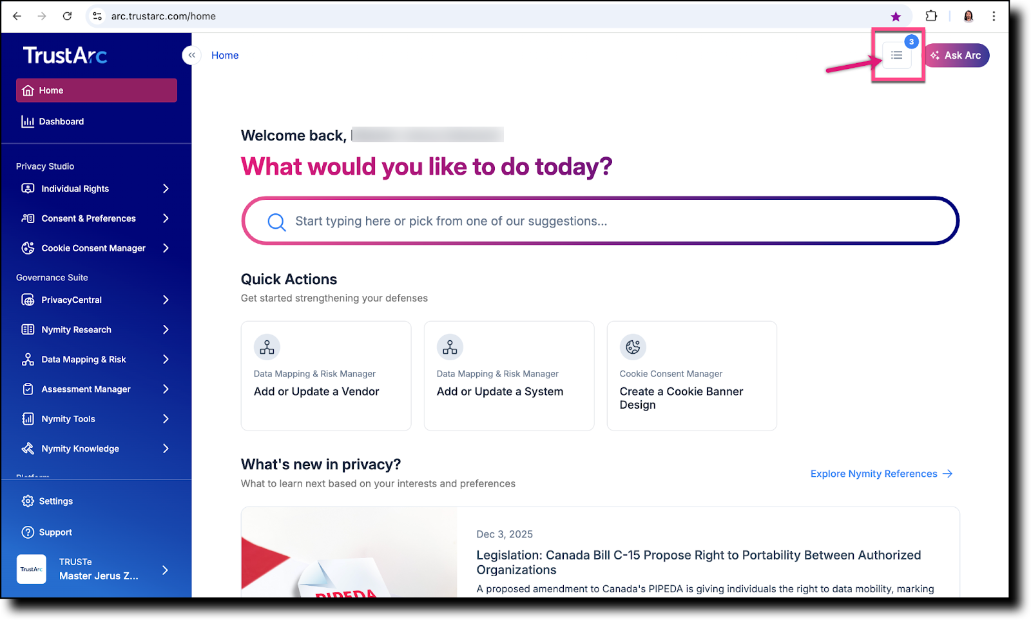
Task: Click the browser Back arrow
Action: [17, 16]
